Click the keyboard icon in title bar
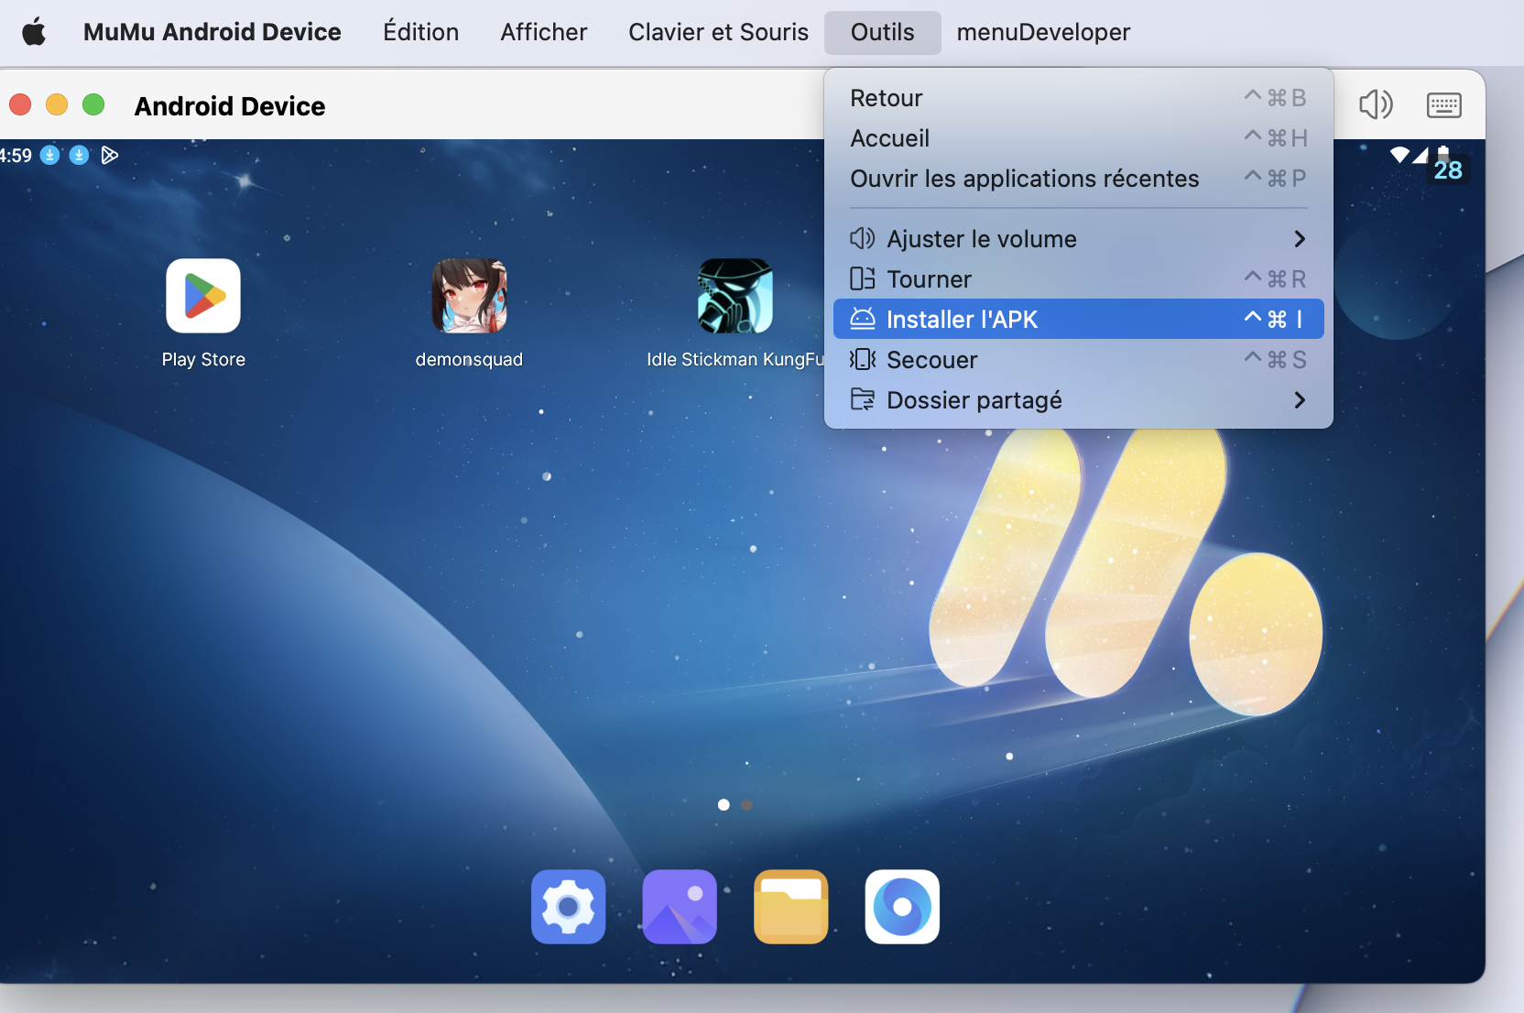 1444,105
